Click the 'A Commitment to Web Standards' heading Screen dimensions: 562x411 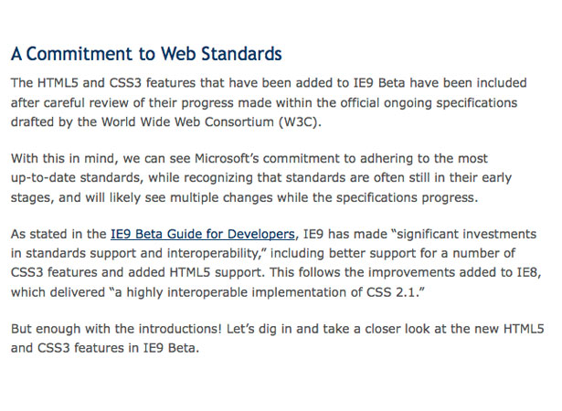146,54
